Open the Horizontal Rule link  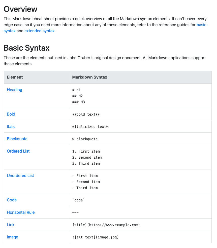21,212
